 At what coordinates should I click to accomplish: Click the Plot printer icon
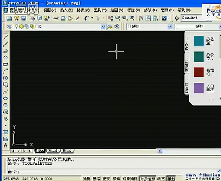click(x=33, y=18)
